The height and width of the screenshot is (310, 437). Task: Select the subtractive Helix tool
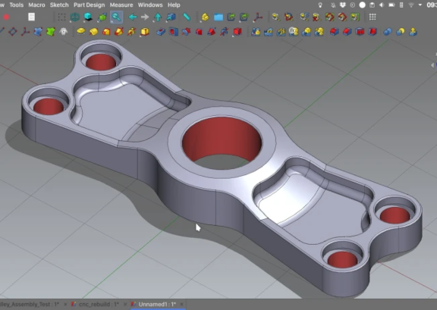tap(224, 32)
